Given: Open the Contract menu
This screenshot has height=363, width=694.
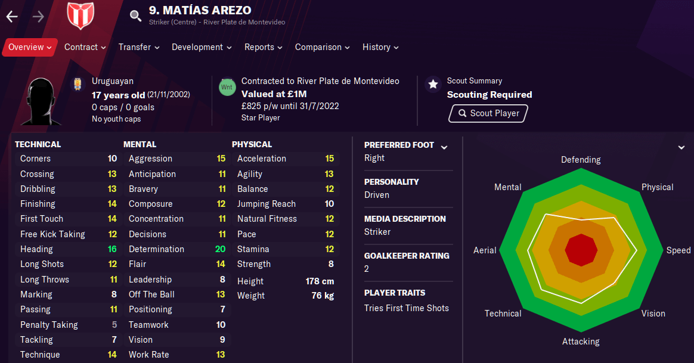Looking at the screenshot, I should (x=85, y=47).
